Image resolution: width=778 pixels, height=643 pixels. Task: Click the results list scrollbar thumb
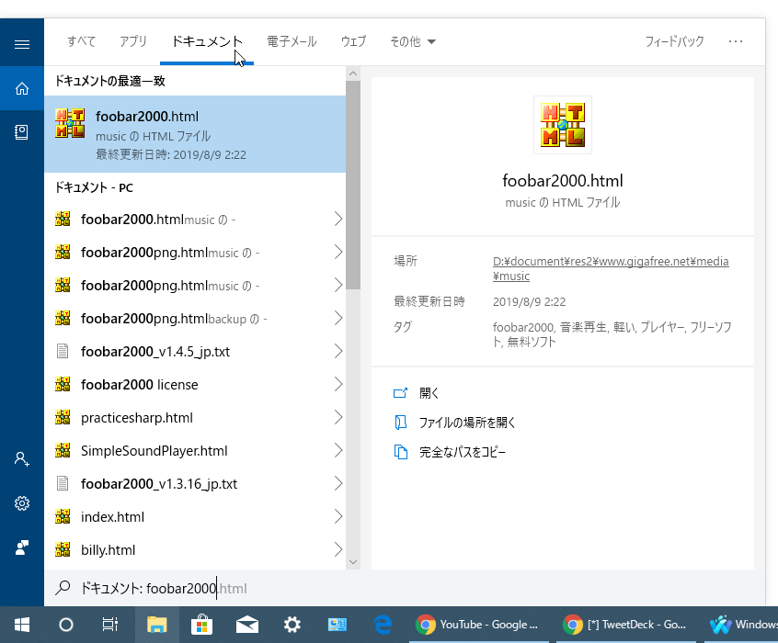pyautogui.click(x=353, y=185)
